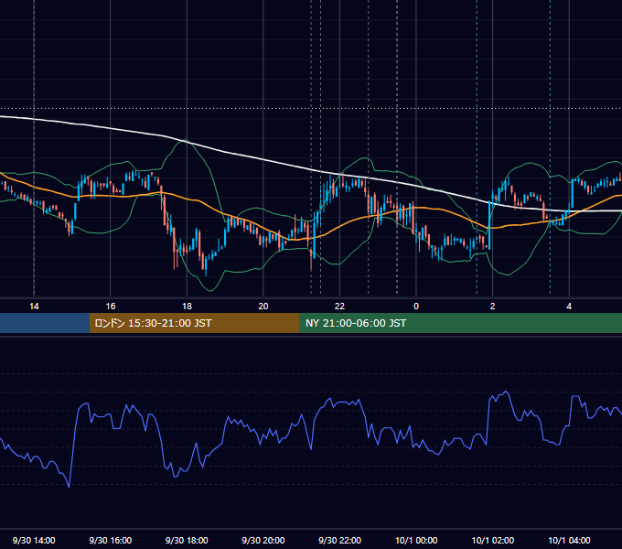The height and width of the screenshot is (549, 622).
Task: Click the hour label 4 on the price chart axis
Action: point(569,307)
